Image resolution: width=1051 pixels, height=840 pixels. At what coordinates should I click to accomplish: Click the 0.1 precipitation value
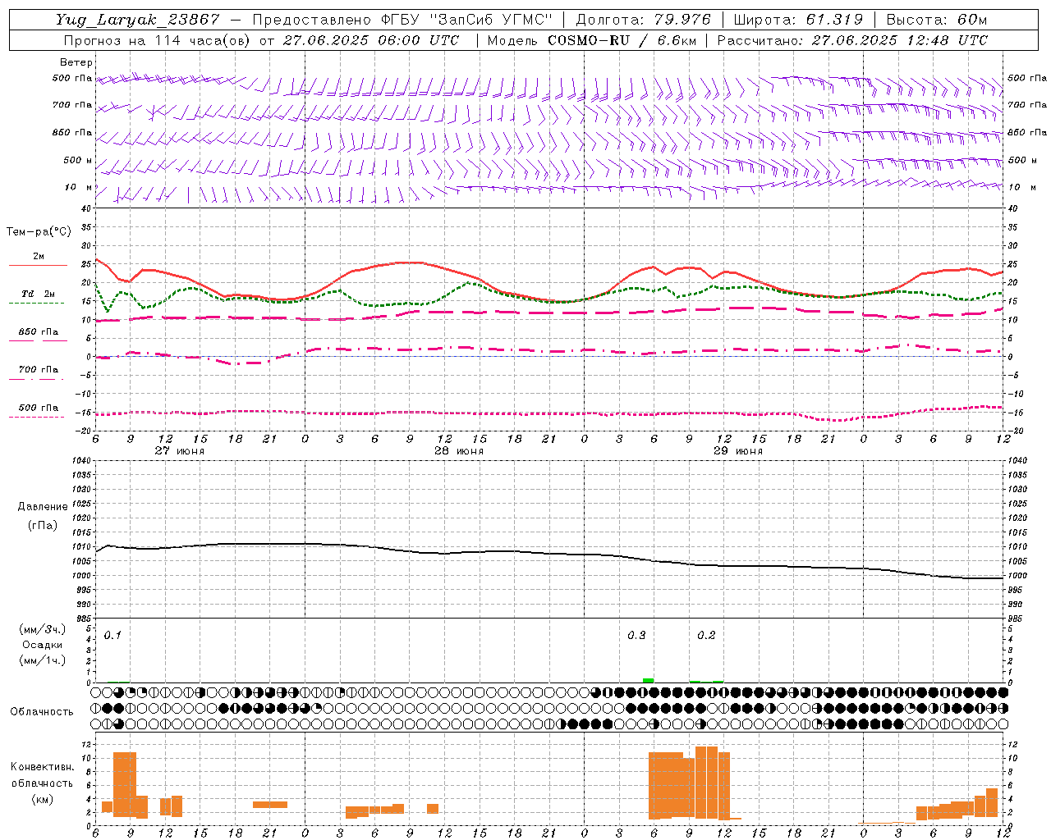click(112, 635)
